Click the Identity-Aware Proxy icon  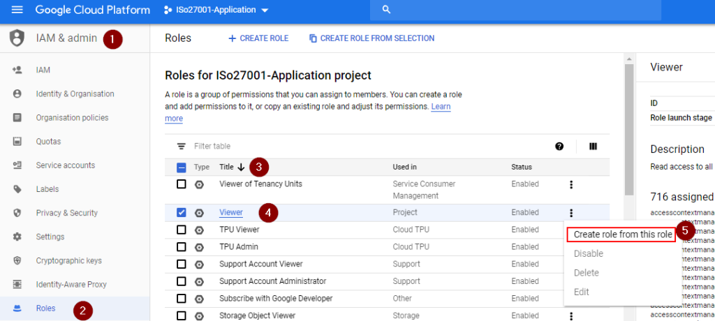[x=17, y=285]
